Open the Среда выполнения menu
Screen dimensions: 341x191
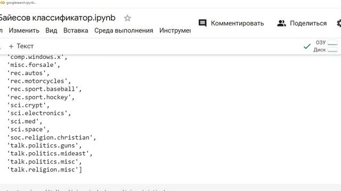pyautogui.click(x=124, y=31)
